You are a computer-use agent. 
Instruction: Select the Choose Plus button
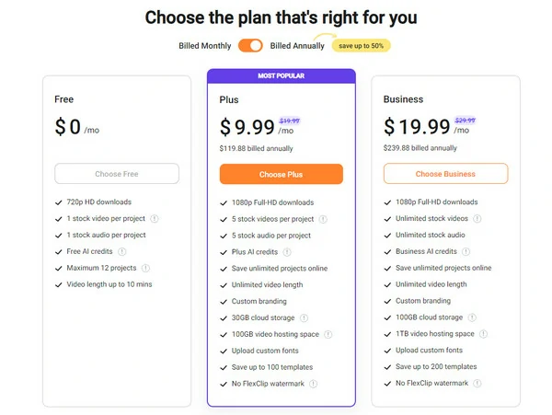(x=282, y=174)
